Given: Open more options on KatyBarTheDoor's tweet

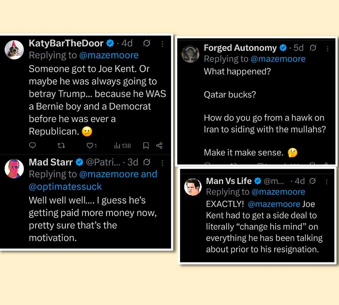Looking at the screenshot, I should click(x=162, y=43).
